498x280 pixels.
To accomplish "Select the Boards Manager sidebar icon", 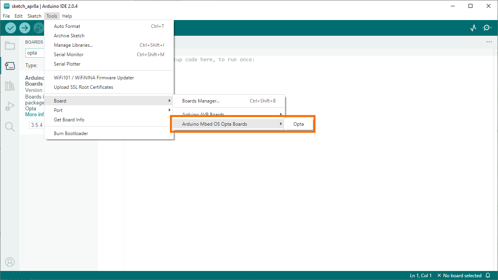I will [10, 66].
